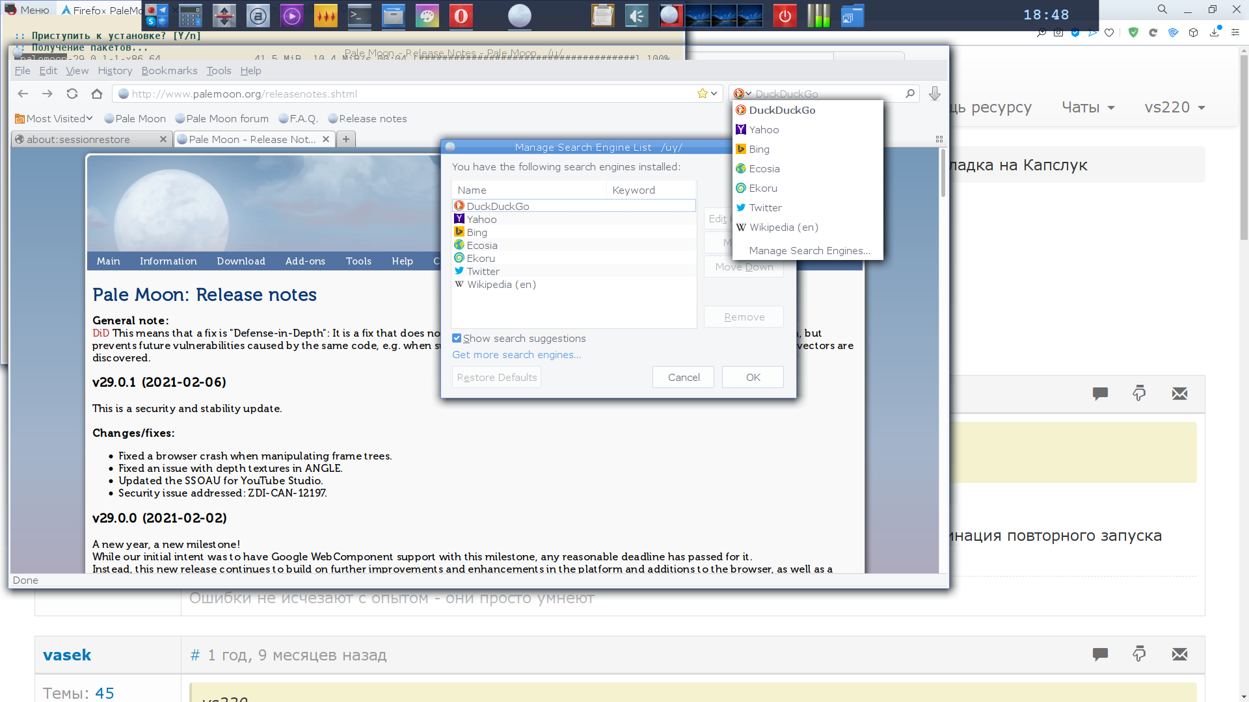Image resolution: width=1249 pixels, height=702 pixels.
Task: Open the File menu
Action: click(22, 70)
